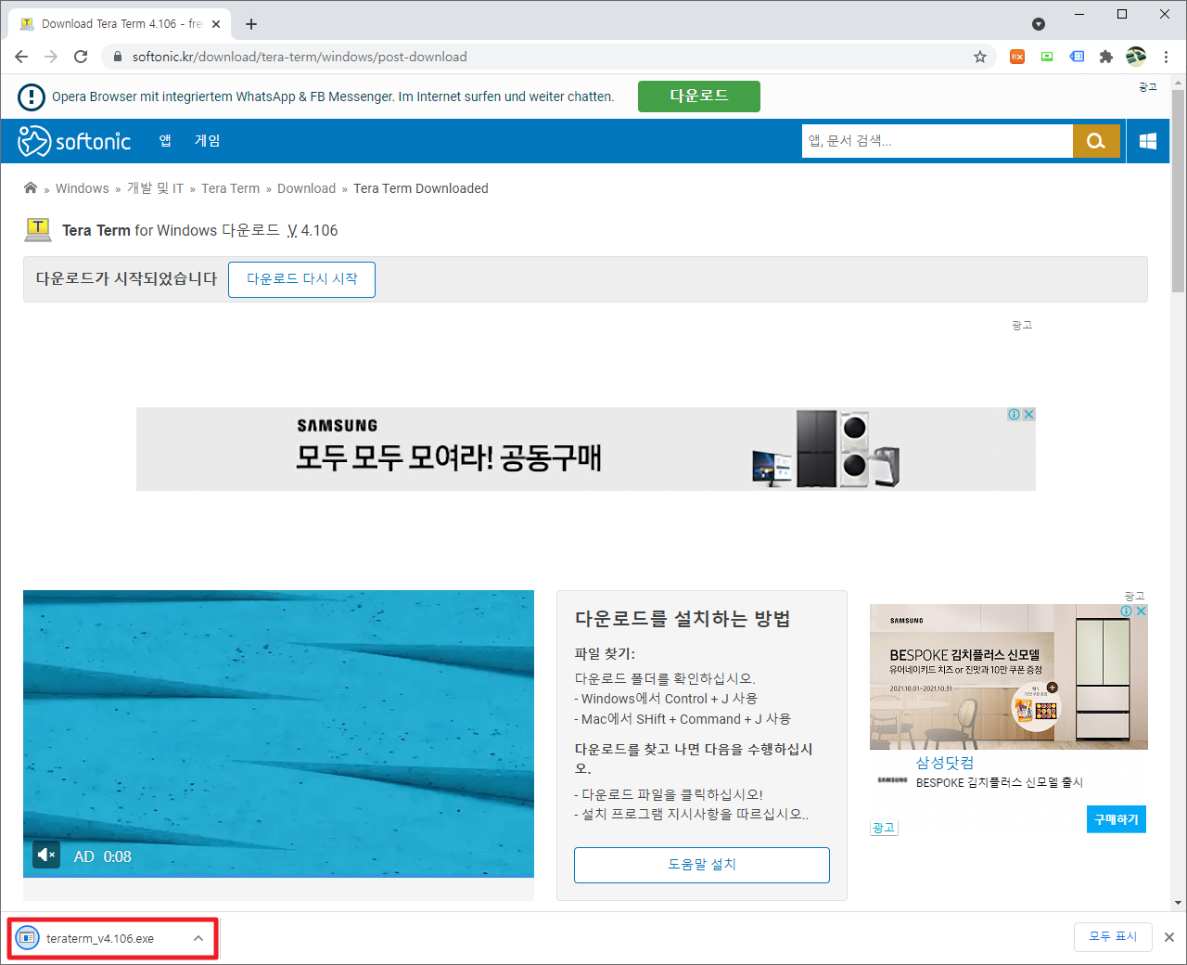Image resolution: width=1187 pixels, height=965 pixels.
Task: Click the green 다운로드 button
Action: [x=699, y=96]
